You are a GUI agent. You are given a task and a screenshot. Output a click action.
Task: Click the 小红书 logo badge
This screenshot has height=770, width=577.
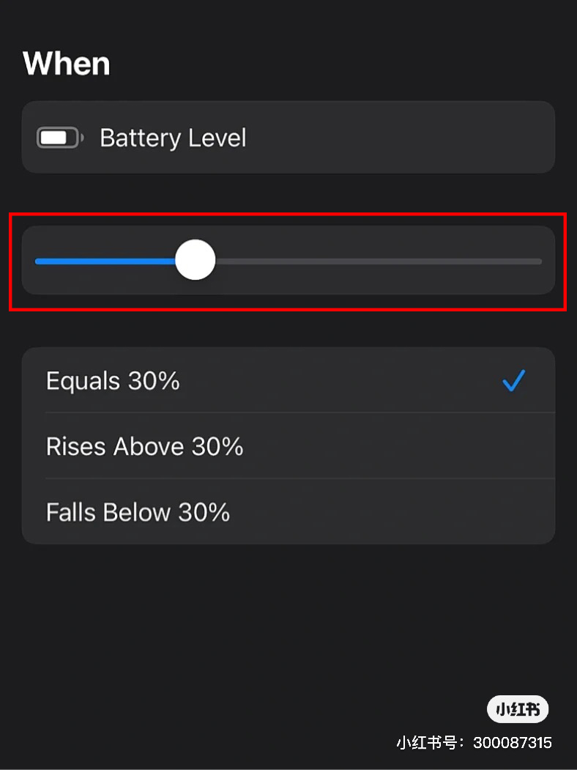[x=517, y=709]
